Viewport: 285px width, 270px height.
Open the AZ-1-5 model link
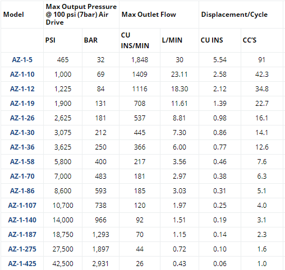click(x=22, y=60)
